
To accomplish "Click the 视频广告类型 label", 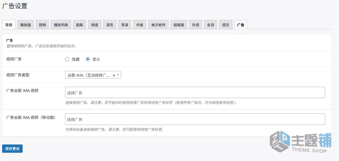I will [x=18, y=75].
